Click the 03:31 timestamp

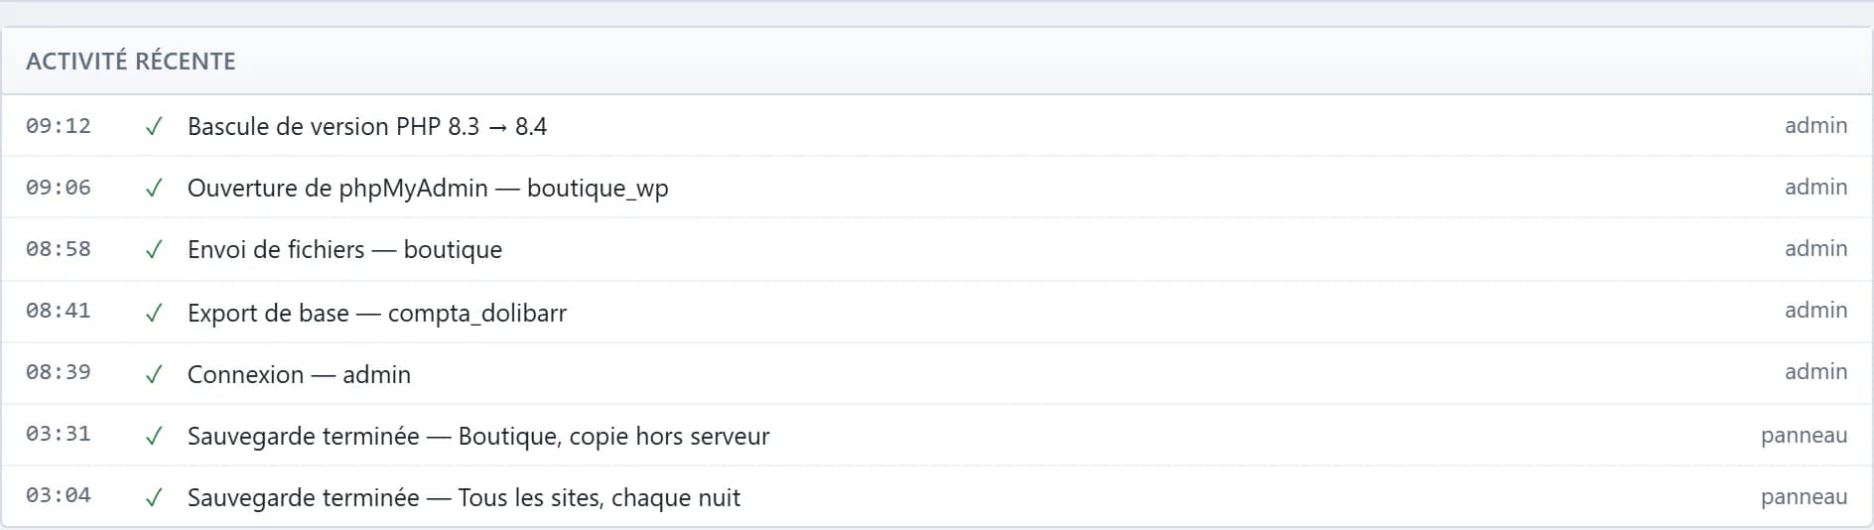[x=59, y=434]
